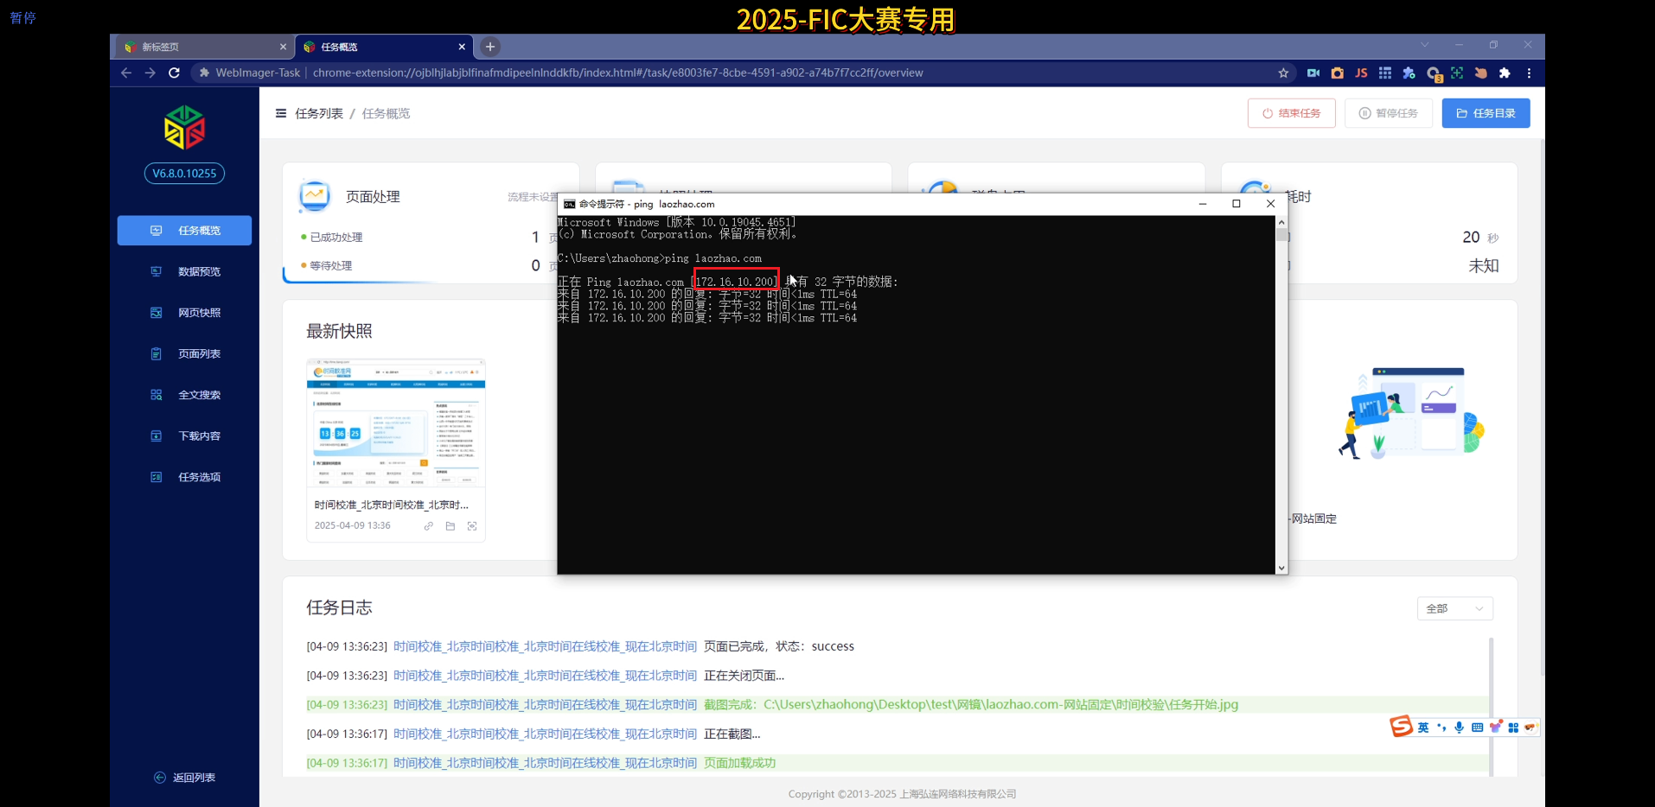This screenshot has height=807, width=1655.
Task: Open the latest snapshot thumbnail image
Action: point(396,423)
